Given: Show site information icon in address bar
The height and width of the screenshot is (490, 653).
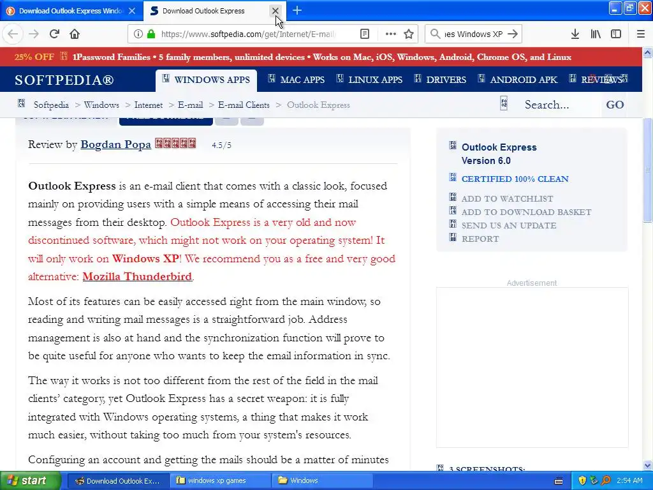Looking at the screenshot, I should click(138, 34).
